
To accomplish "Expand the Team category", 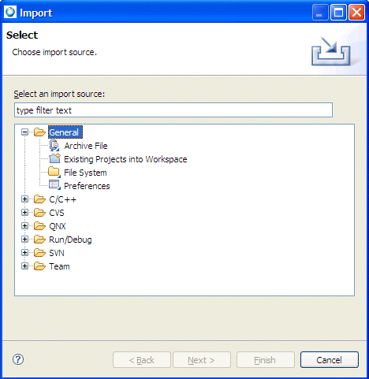I will click(x=24, y=266).
